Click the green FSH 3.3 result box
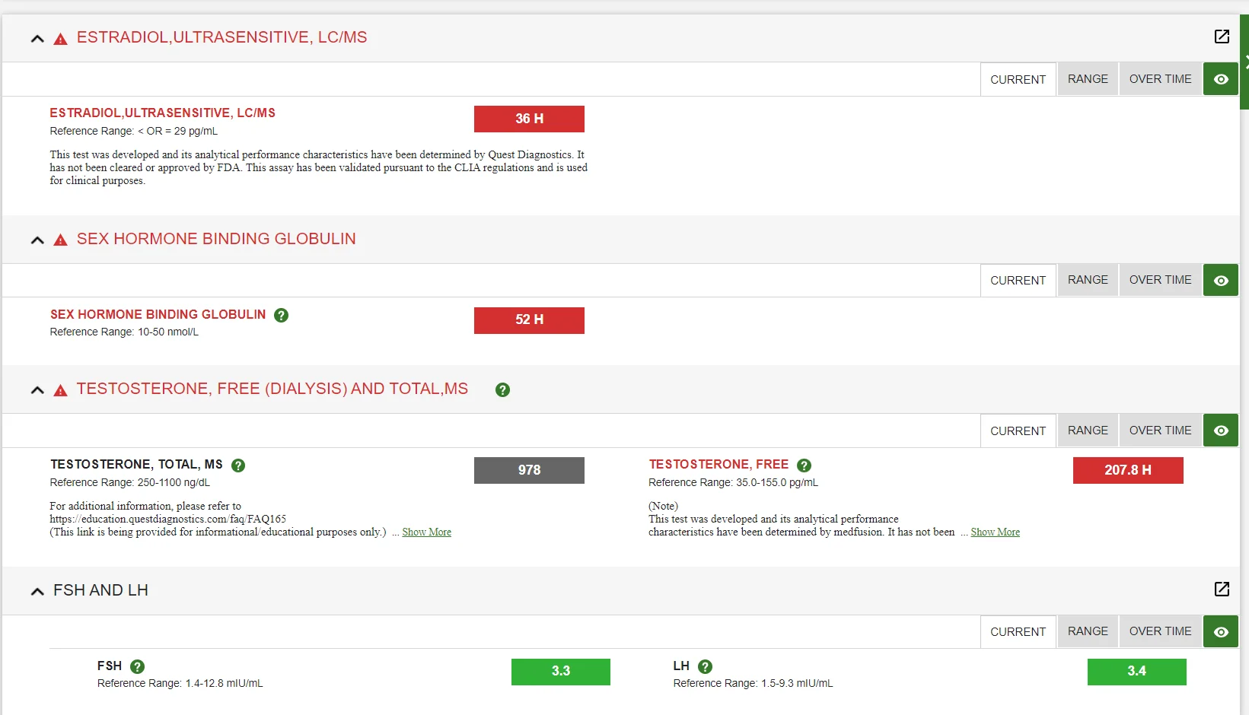 pyautogui.click(x=560, y=672)
